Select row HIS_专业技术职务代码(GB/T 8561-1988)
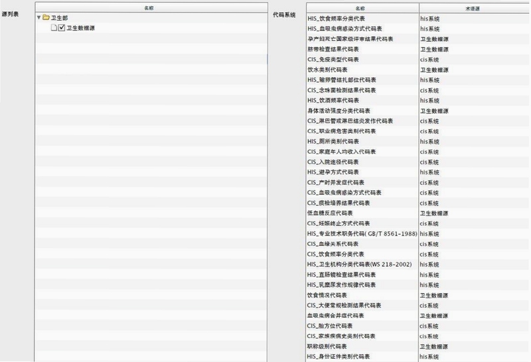 click(x=418, y=234)
